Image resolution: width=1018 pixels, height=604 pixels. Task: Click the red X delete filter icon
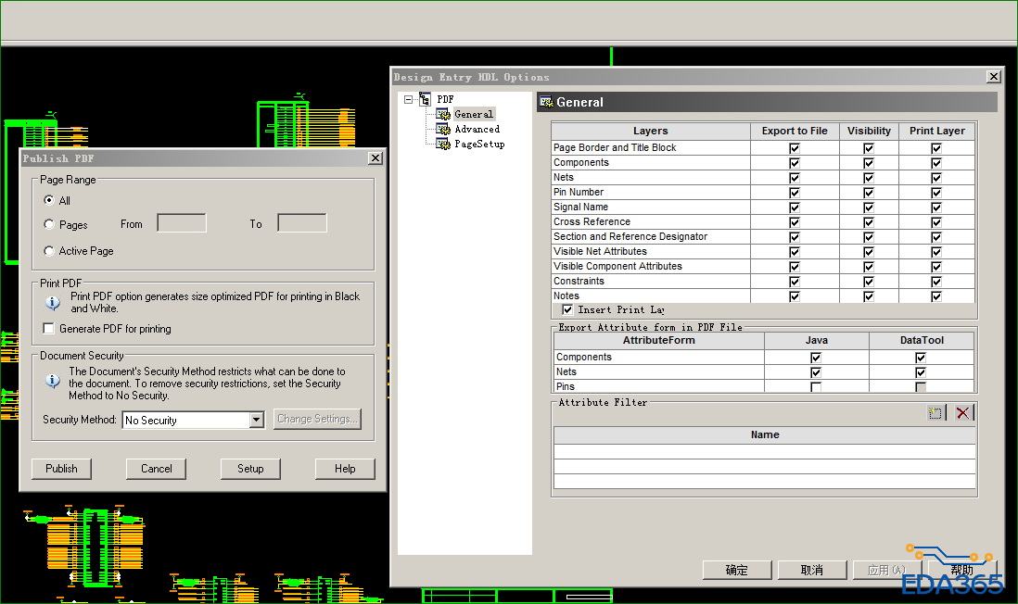(x=963, y=413)
